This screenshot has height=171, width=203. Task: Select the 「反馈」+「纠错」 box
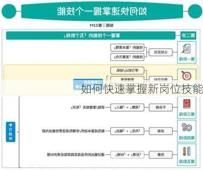pos(127,155)
